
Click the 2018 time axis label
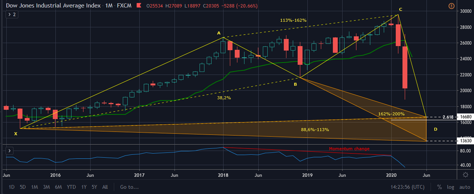223,174
